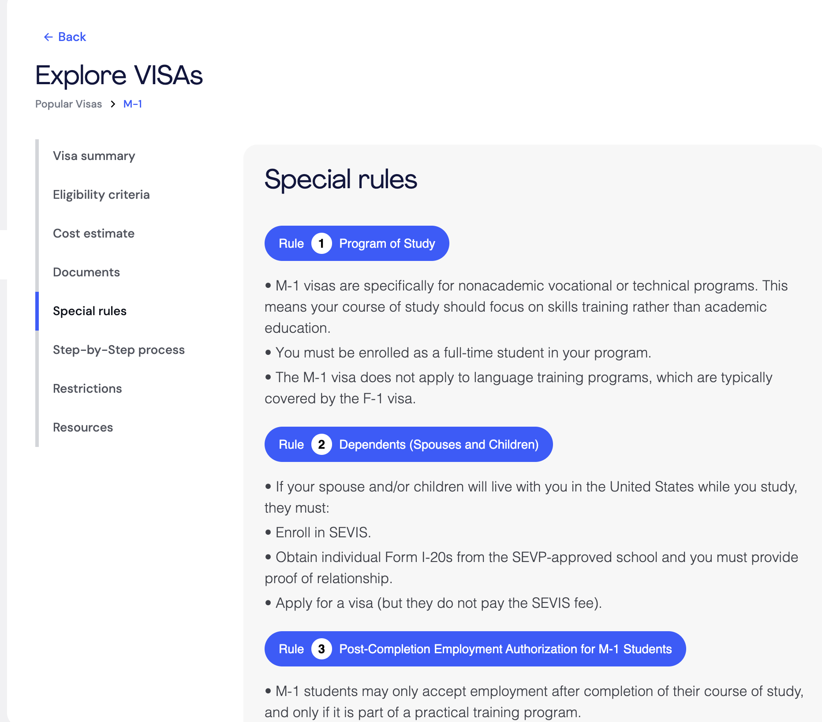822x722 pixels.
Task: Open Popular Visas breadcrumb
Action: (68, 104)
